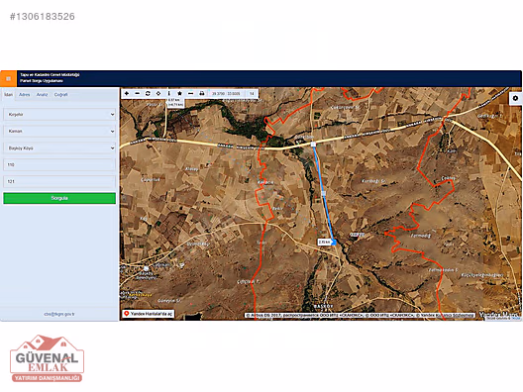The width and height of the screenshot is (523, 392).
Task: Expand the Kırşehir province dropdown
Action: coord(59,115)
